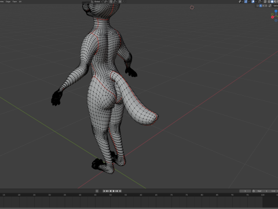Image resolution: width=278 pixels, height=209 pixels.
Task: Click the End frame field
Action: pos(274,191)
